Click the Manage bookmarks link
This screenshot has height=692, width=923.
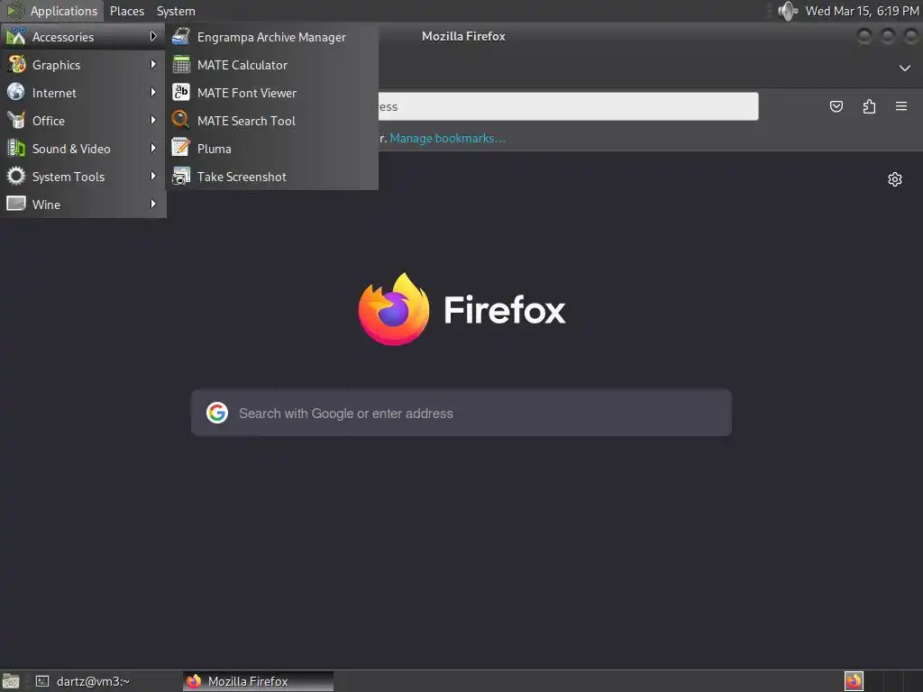click(447, 138)
